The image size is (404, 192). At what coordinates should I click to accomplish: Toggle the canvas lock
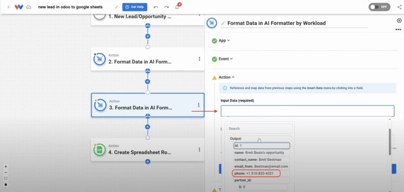pos(6,184)
